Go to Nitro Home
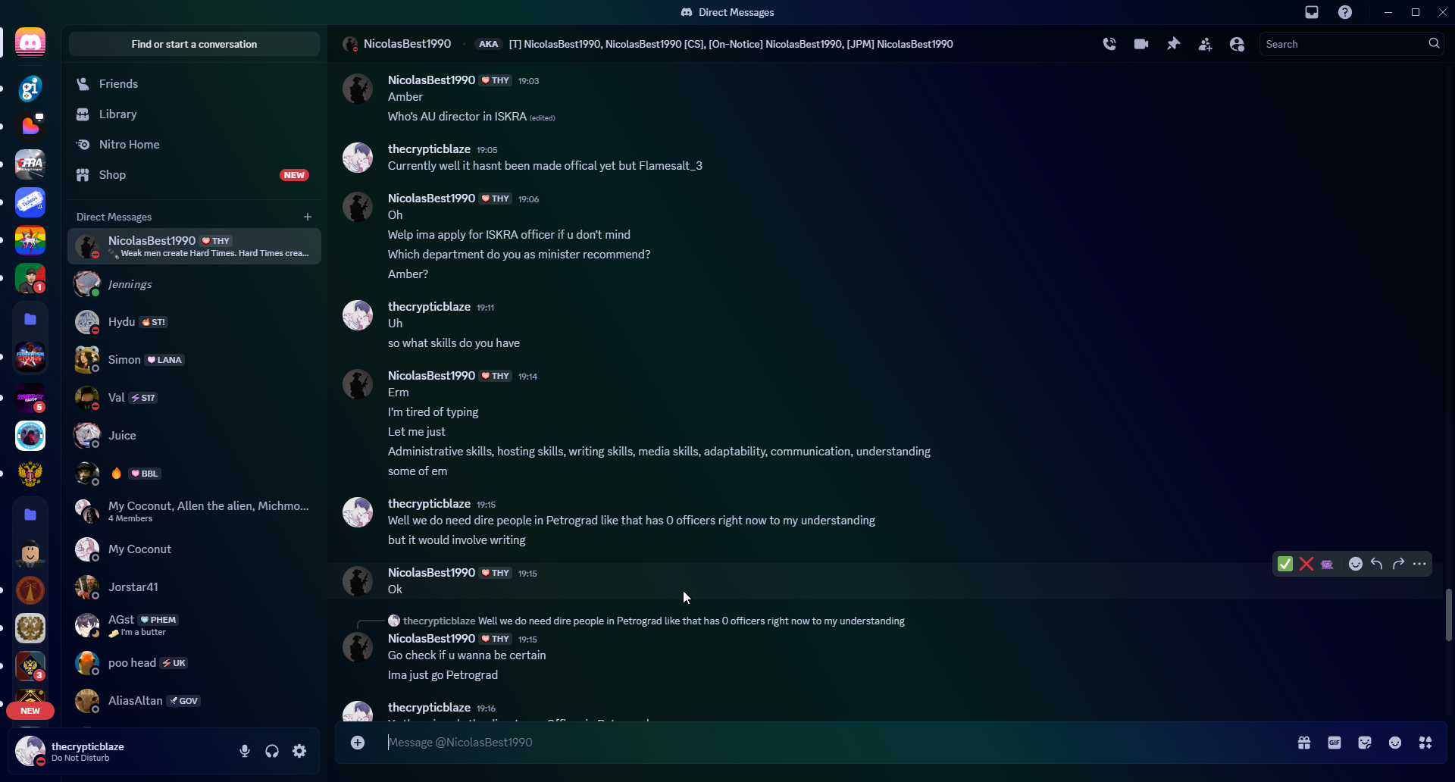 click(195, 145)
